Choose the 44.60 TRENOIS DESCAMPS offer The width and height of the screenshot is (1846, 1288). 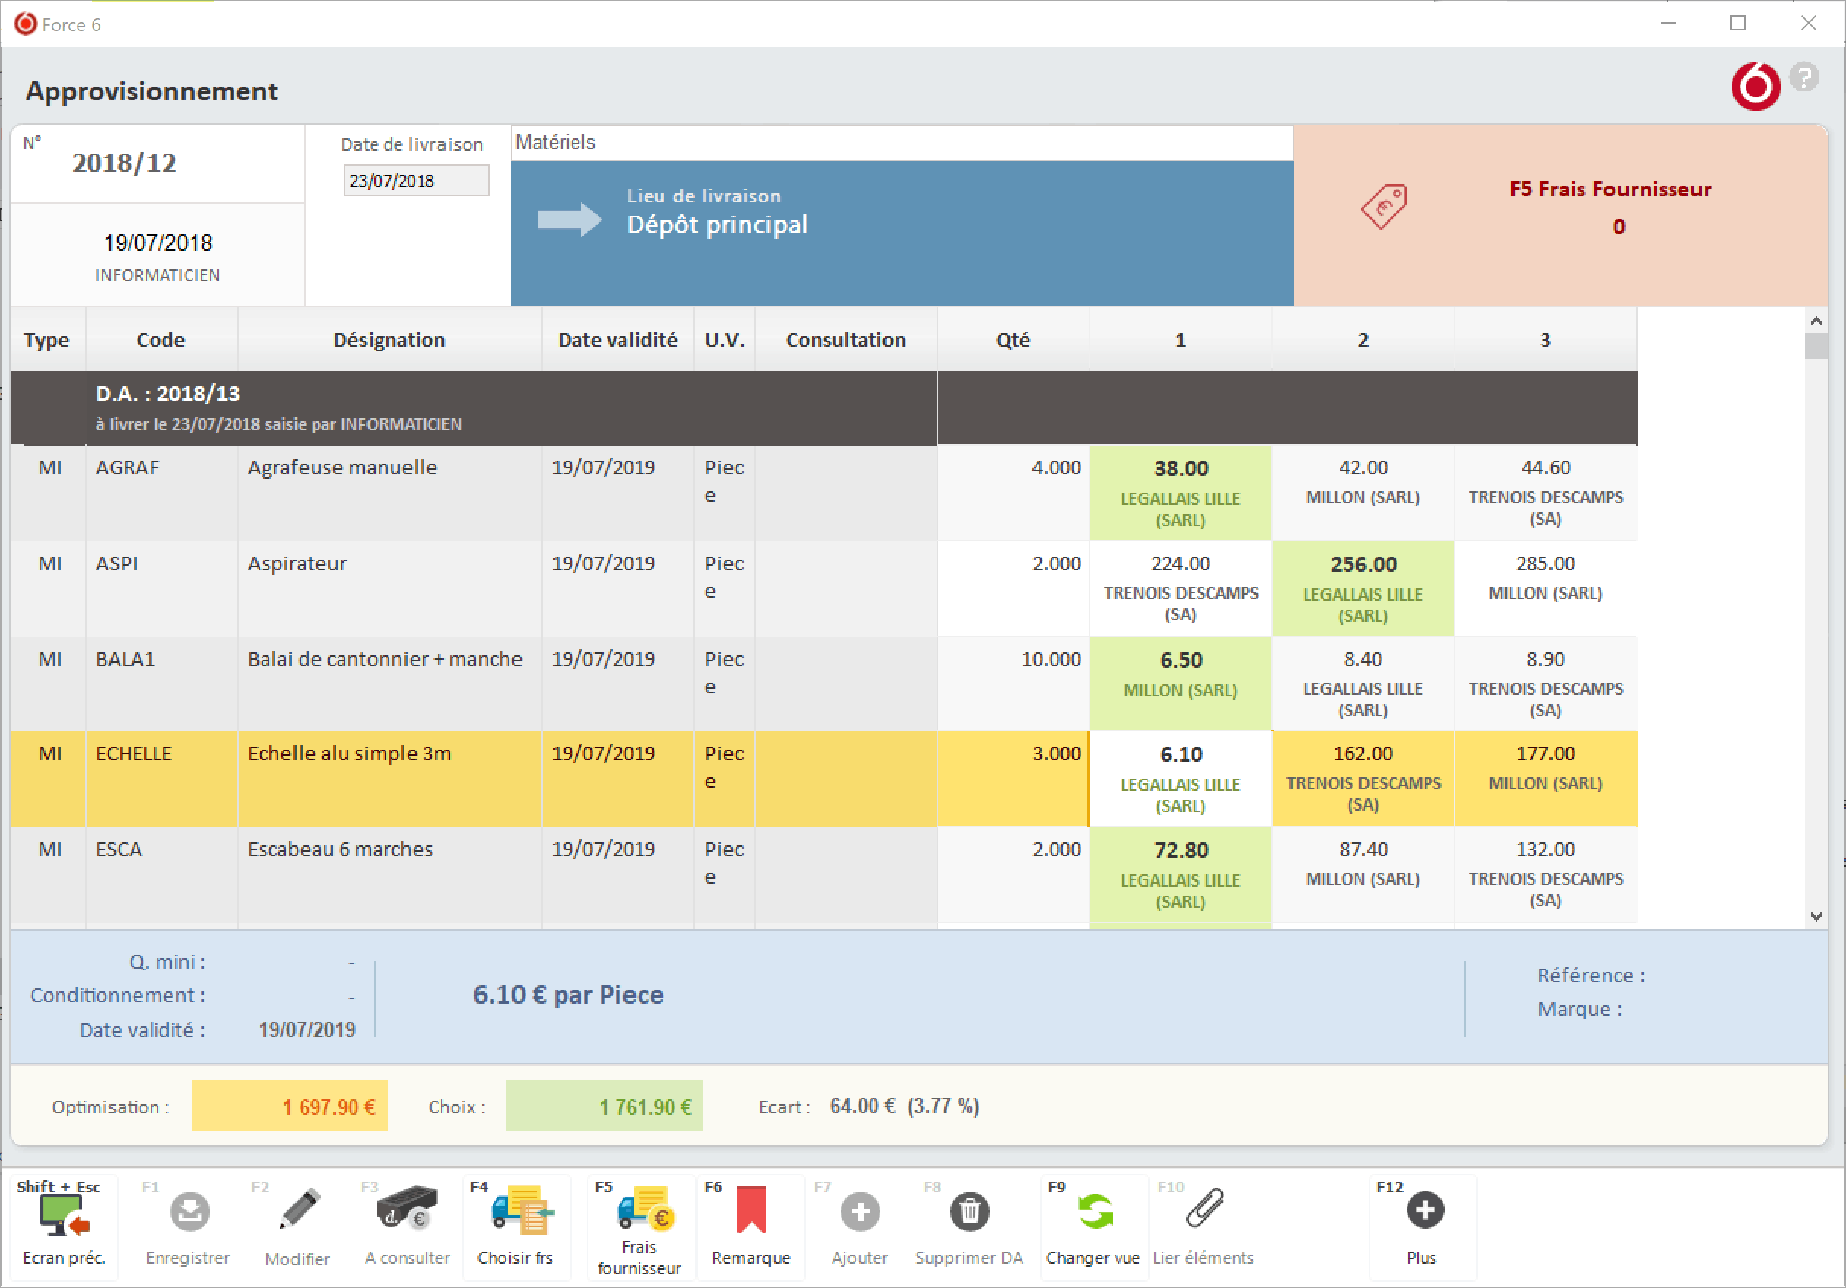[x=1545, y=492]
